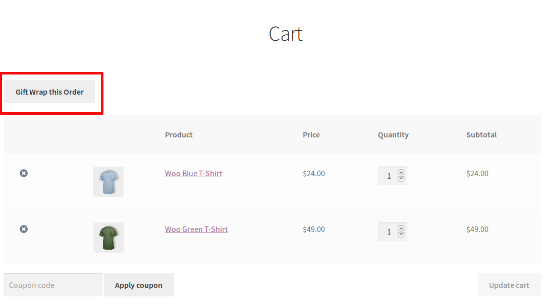
Task: Click the Subtotal column header
Action: coord(481,135)
